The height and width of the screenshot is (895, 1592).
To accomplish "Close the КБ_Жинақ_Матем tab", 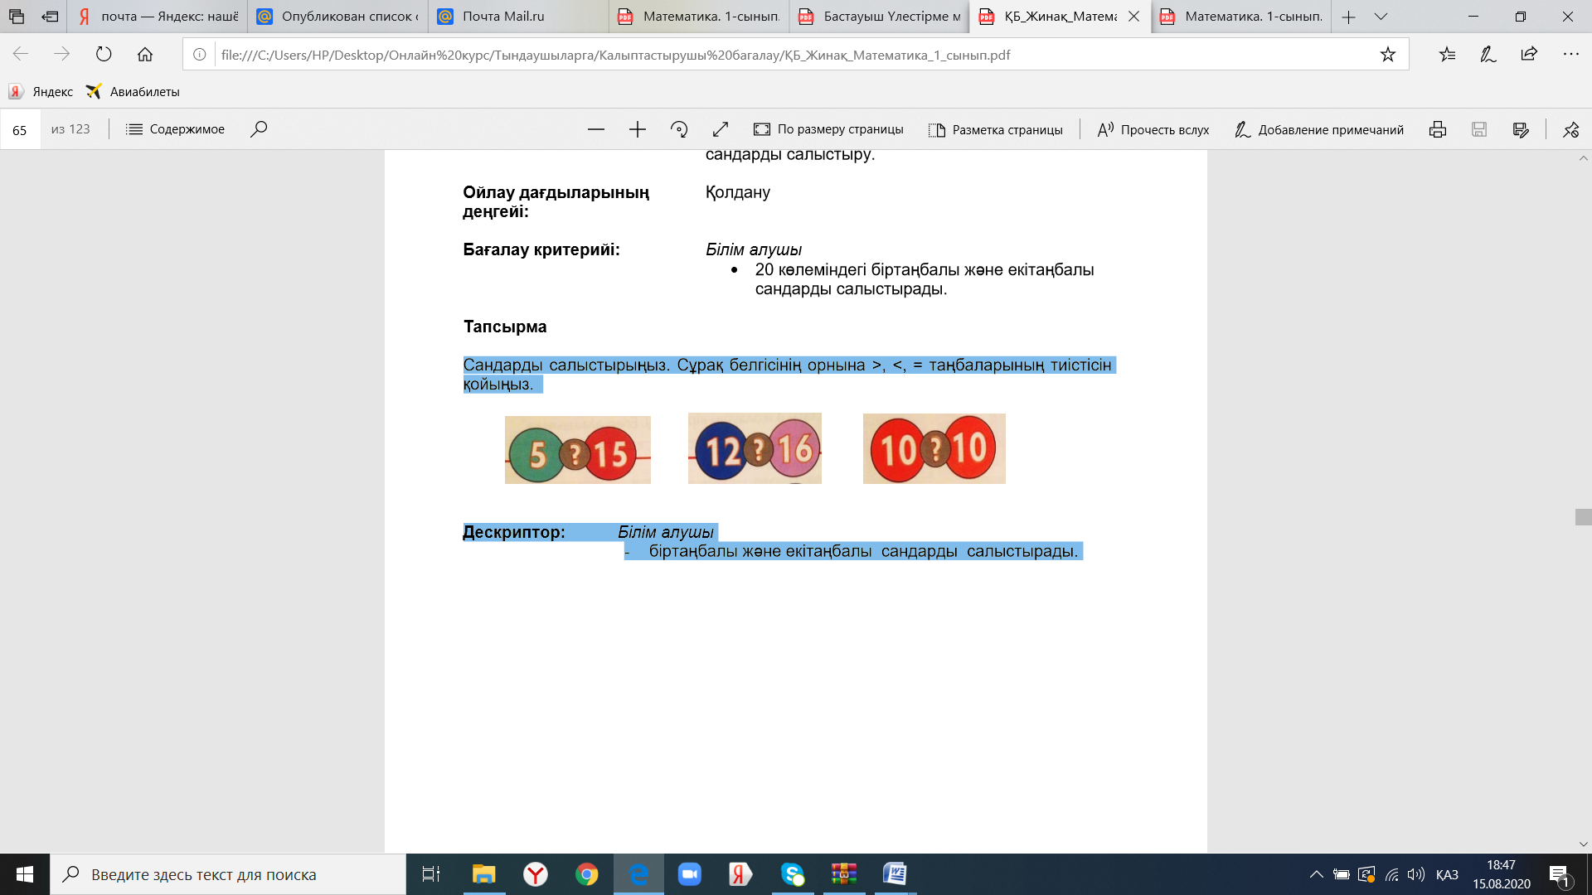I will pos(1133,17).
